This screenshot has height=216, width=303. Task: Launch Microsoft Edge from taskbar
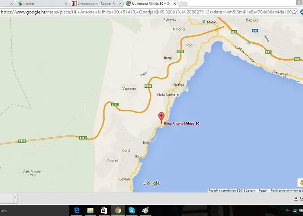pyautogui.click(x=77, y=210)
